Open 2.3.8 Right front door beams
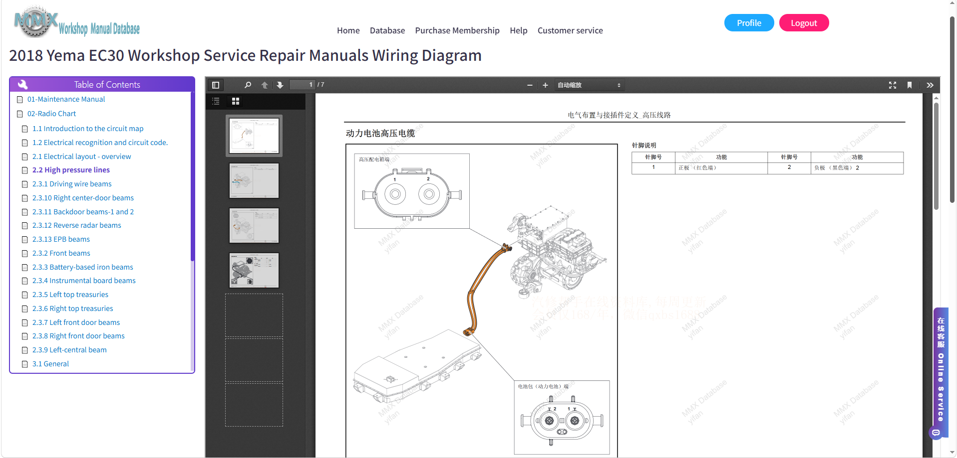Screen dimensions: 957x458 tap(78, 336)
